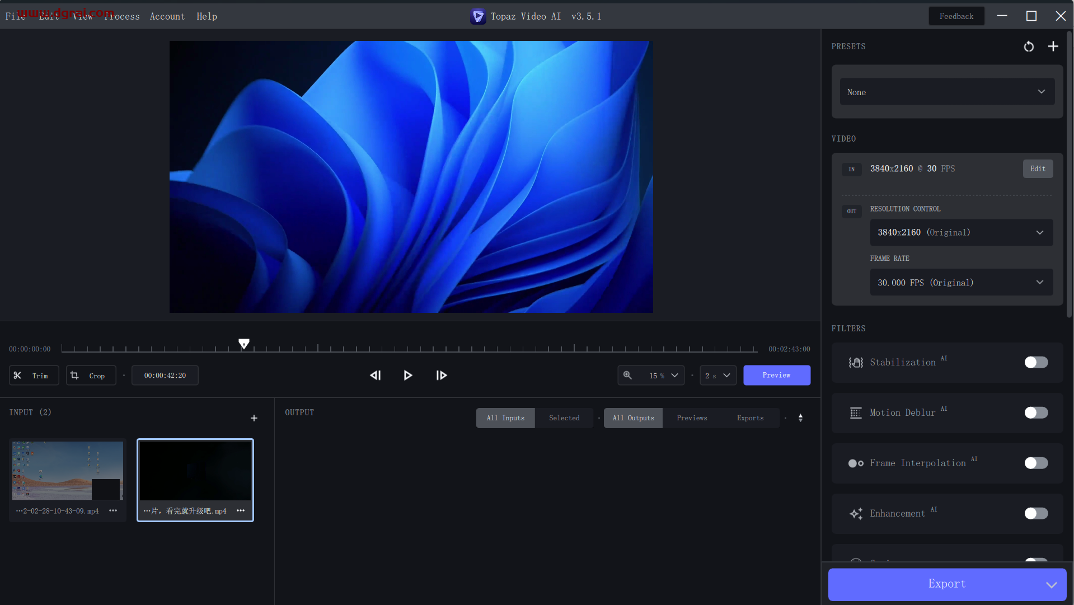The image size is (1074, 605).
Task: Click the 00:00:42:20 timecode field
Action: pos(165,376)
